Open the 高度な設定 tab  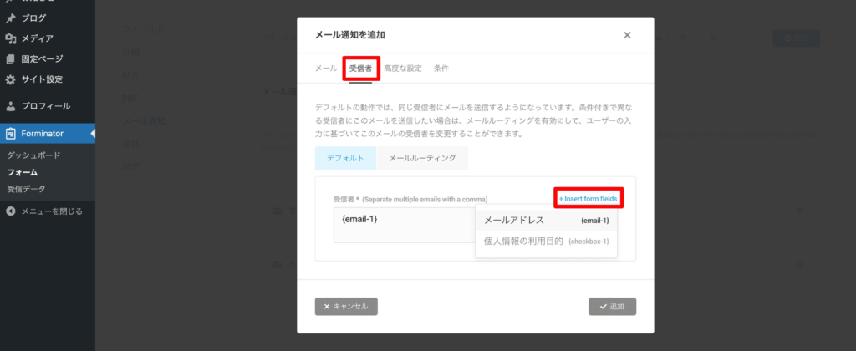403,69
